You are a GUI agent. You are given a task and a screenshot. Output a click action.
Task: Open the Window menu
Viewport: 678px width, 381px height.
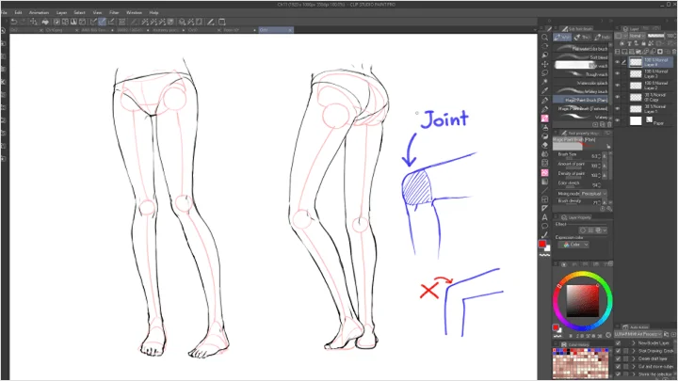pyautogui.click(x=134, y=12)
